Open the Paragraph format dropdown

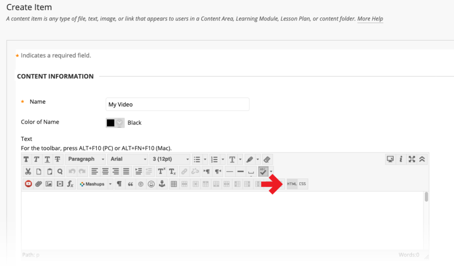[x=86, y=159]
